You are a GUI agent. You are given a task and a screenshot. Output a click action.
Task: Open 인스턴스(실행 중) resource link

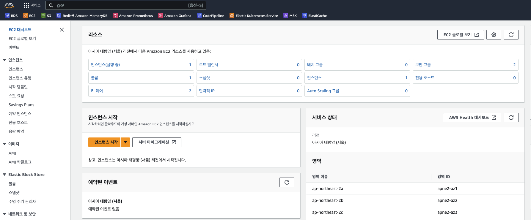click(x=105, y=65)
